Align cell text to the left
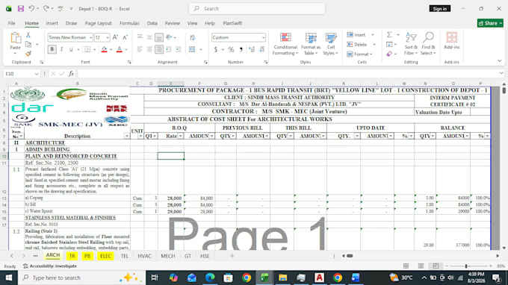The width and height of the screenshot is (508, 285). [x=140, y=49]
